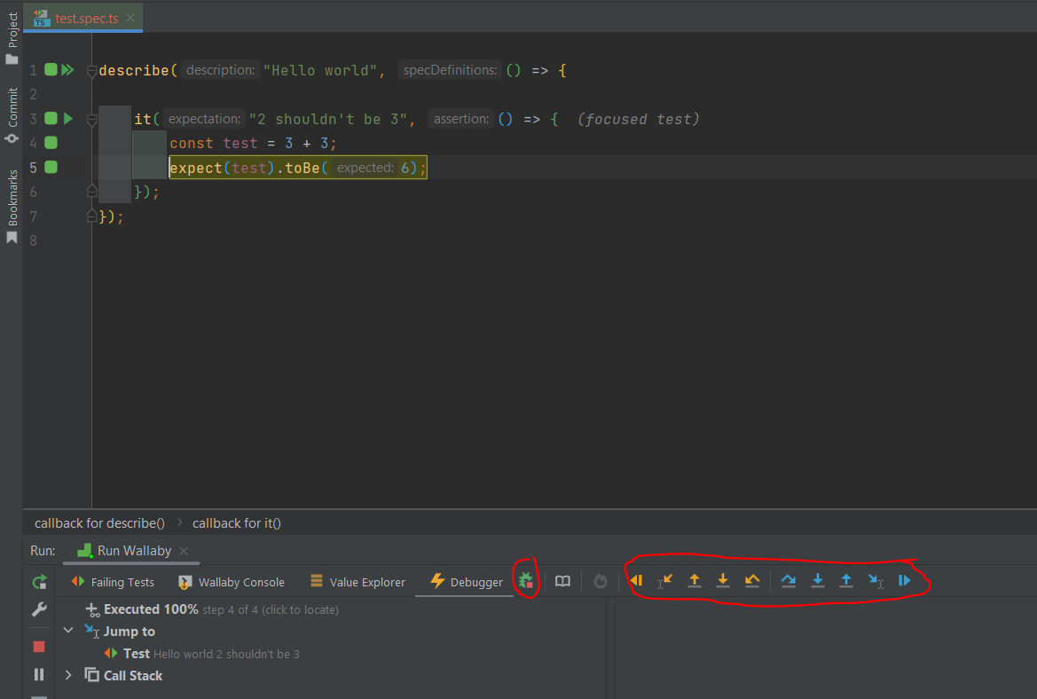
Task: Run back to previous breakpoint (orange)
Action: (x=636, y=581)
